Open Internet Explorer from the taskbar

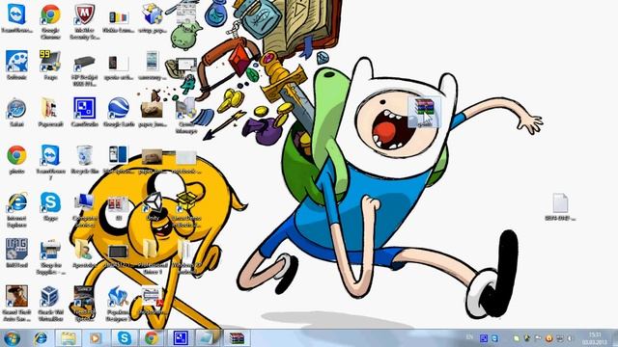[41, 338]
